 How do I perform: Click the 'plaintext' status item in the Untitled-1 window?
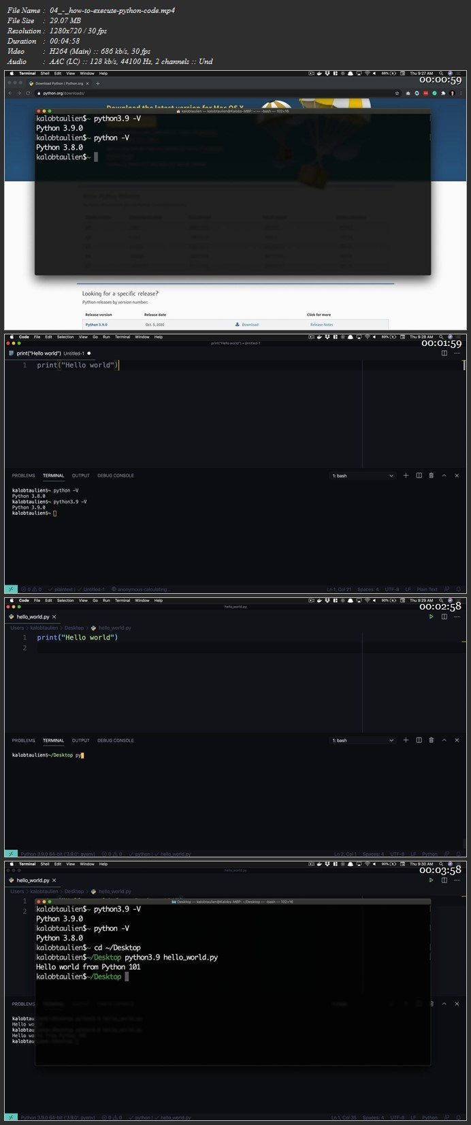[x=61, y=589]
